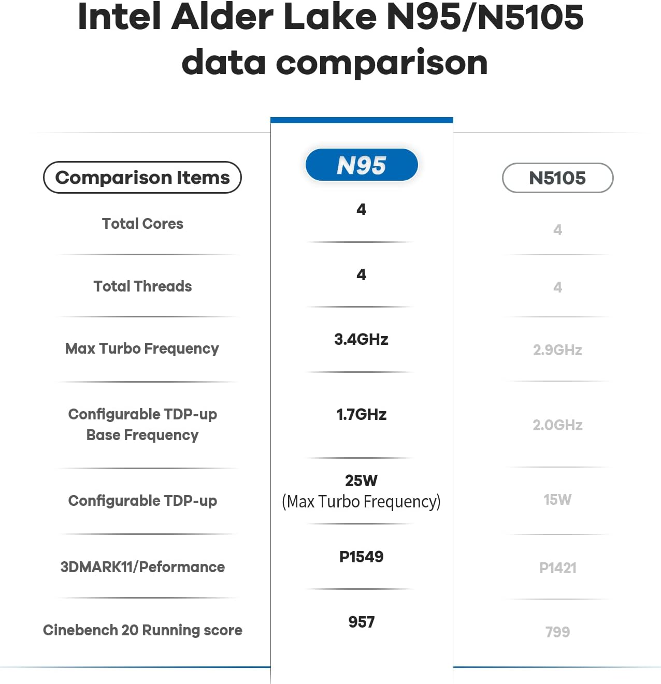
Task: Click the 957 Cinebench score
Action: (x=361, y=622)
